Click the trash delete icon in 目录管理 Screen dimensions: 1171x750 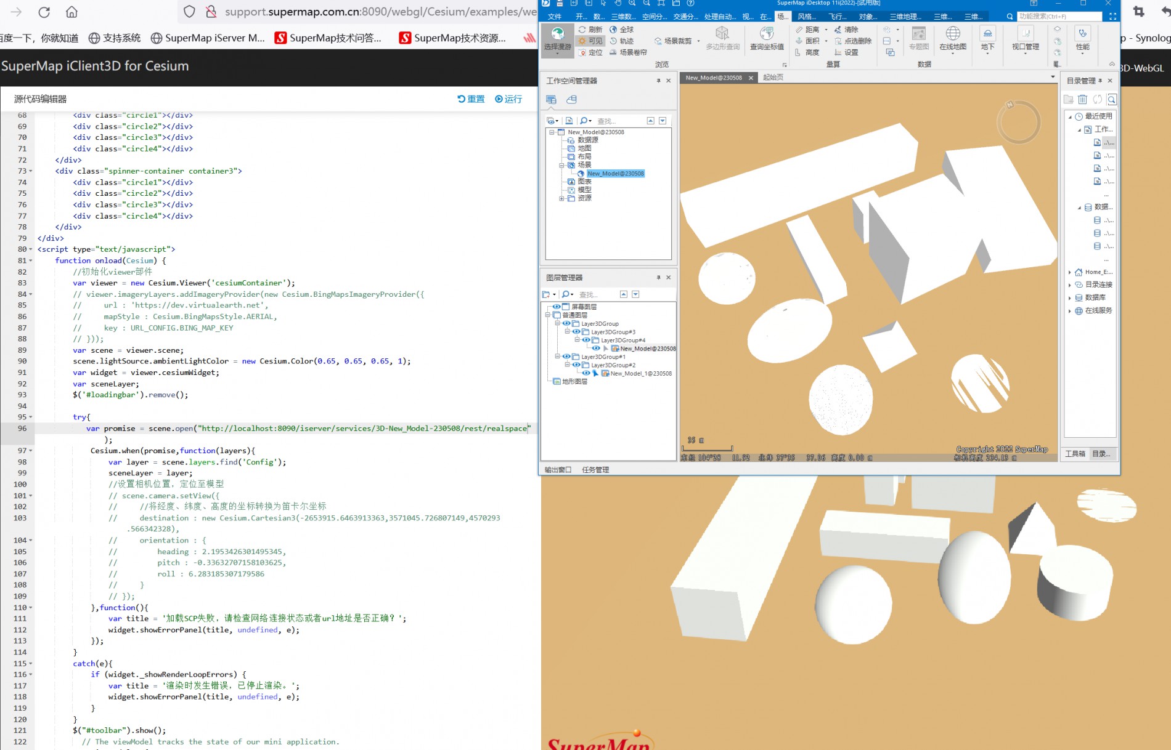[1082, 100]
